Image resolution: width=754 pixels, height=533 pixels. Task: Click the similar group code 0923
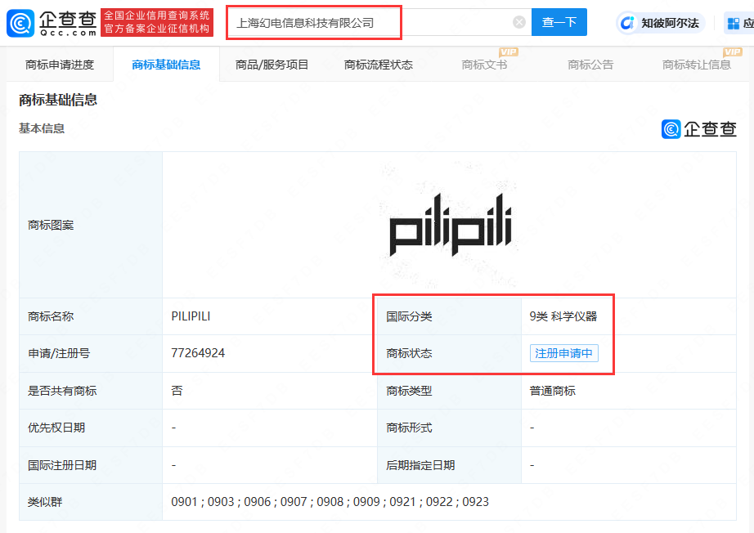tap(476, 502)
